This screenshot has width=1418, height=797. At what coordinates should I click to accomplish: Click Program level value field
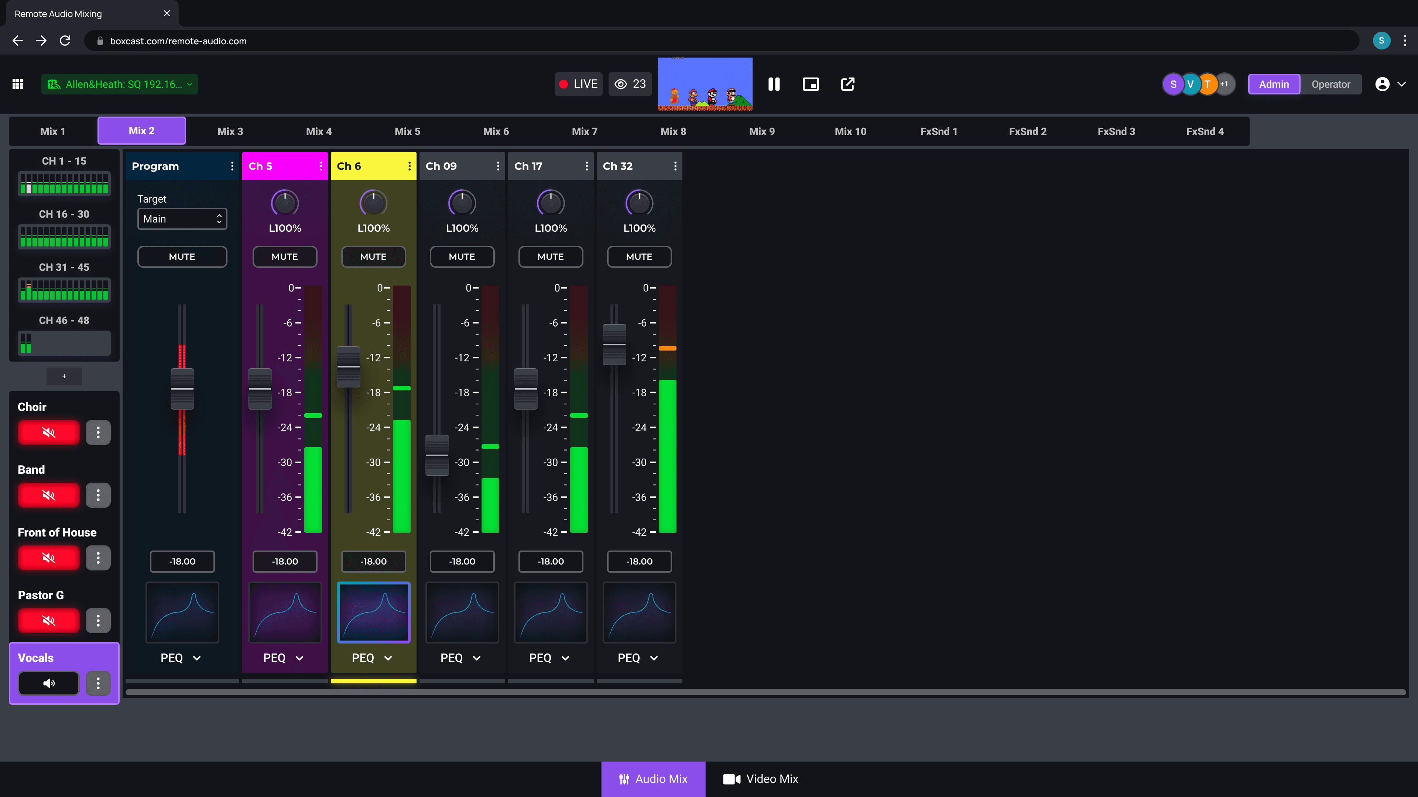pos(182,561)
